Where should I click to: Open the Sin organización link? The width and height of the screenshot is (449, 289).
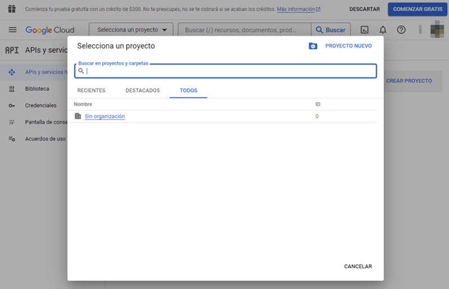point(105,116)
